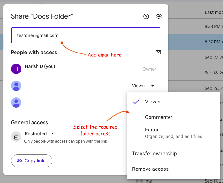223x183 pixels.
Task: Click 'Only people with access can open' text
Action: click(65, 141)
